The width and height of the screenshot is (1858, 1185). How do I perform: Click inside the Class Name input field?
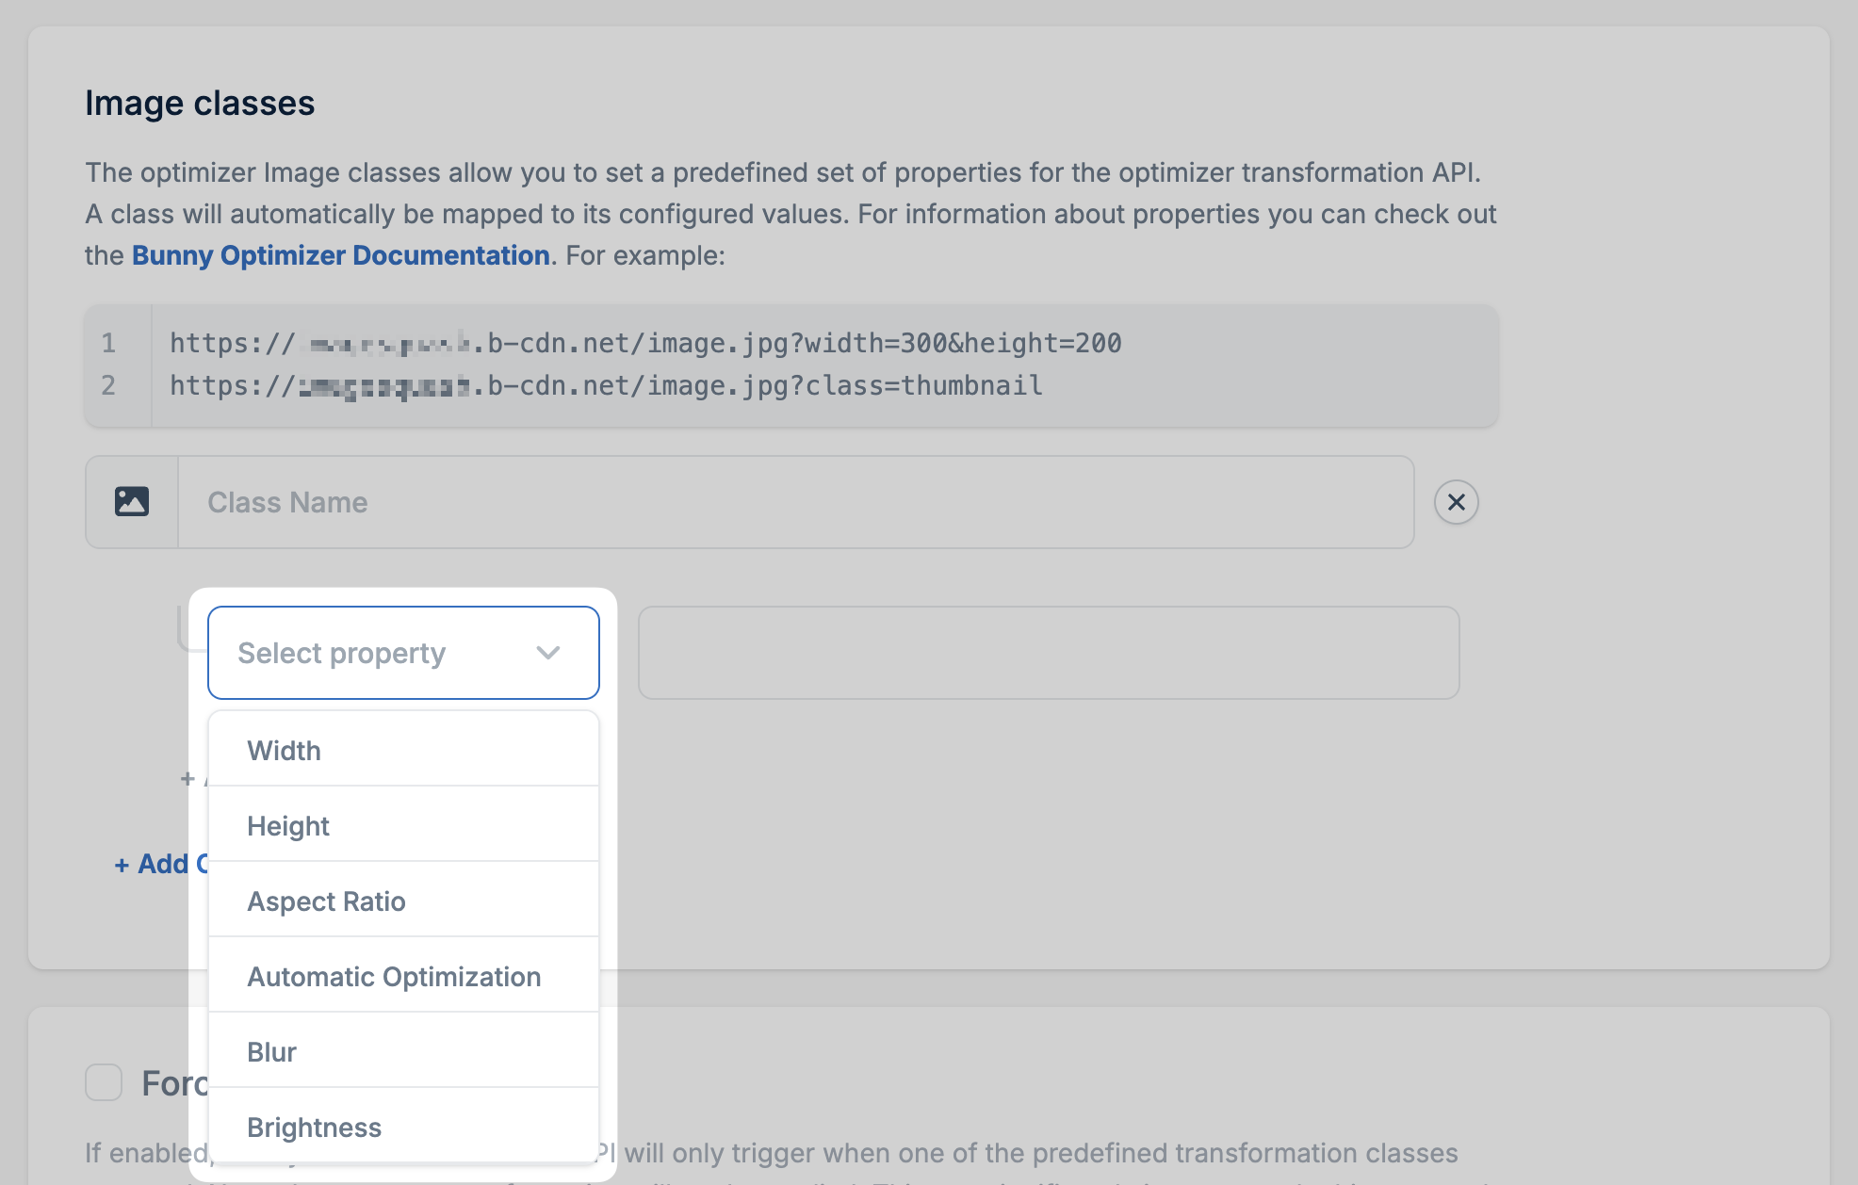(x=660, y=501)
